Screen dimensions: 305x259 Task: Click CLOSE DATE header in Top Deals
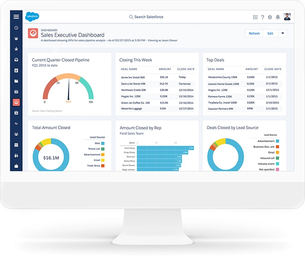[x=273, y=69]
